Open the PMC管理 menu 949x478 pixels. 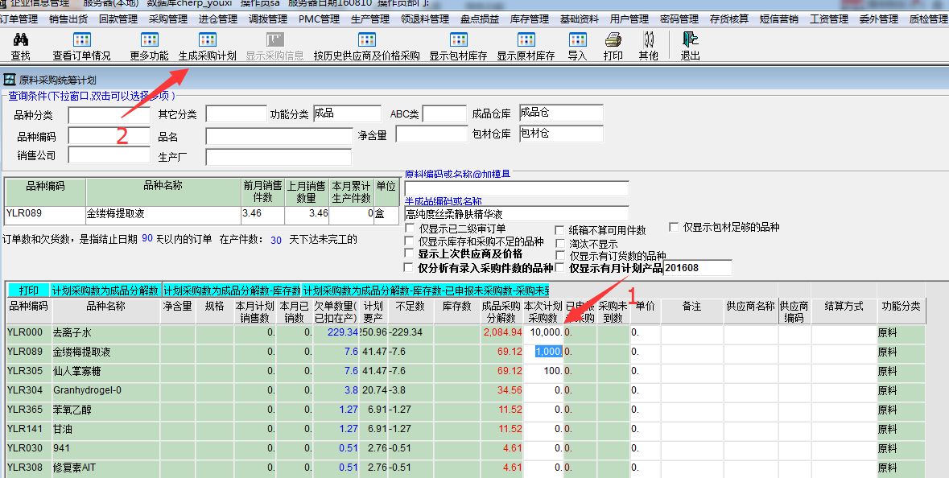coord(319,19)
